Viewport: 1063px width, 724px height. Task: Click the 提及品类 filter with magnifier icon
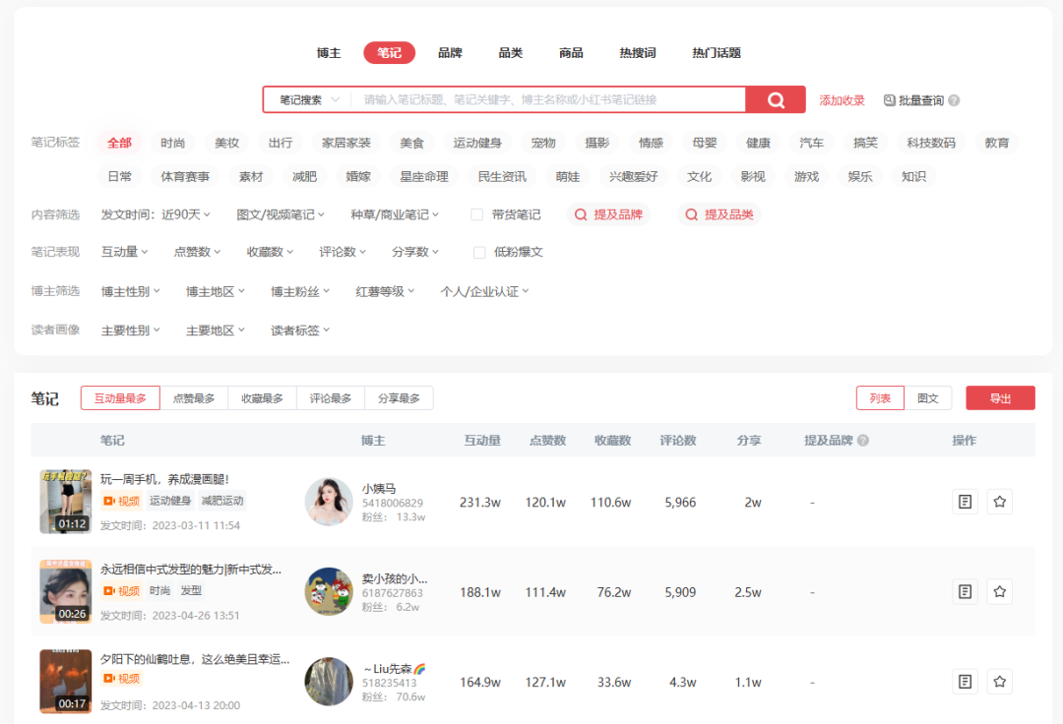[x=719, y=213]
